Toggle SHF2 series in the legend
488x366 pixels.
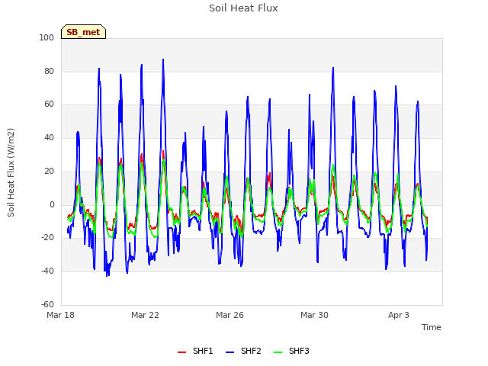click(x=243, y=351)
